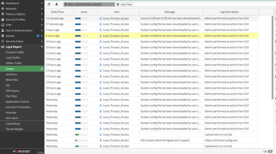Select the '18 hours ago' log row
This screenshot has width=276, height=154.
pyautogui.click(x=151, y=88)
